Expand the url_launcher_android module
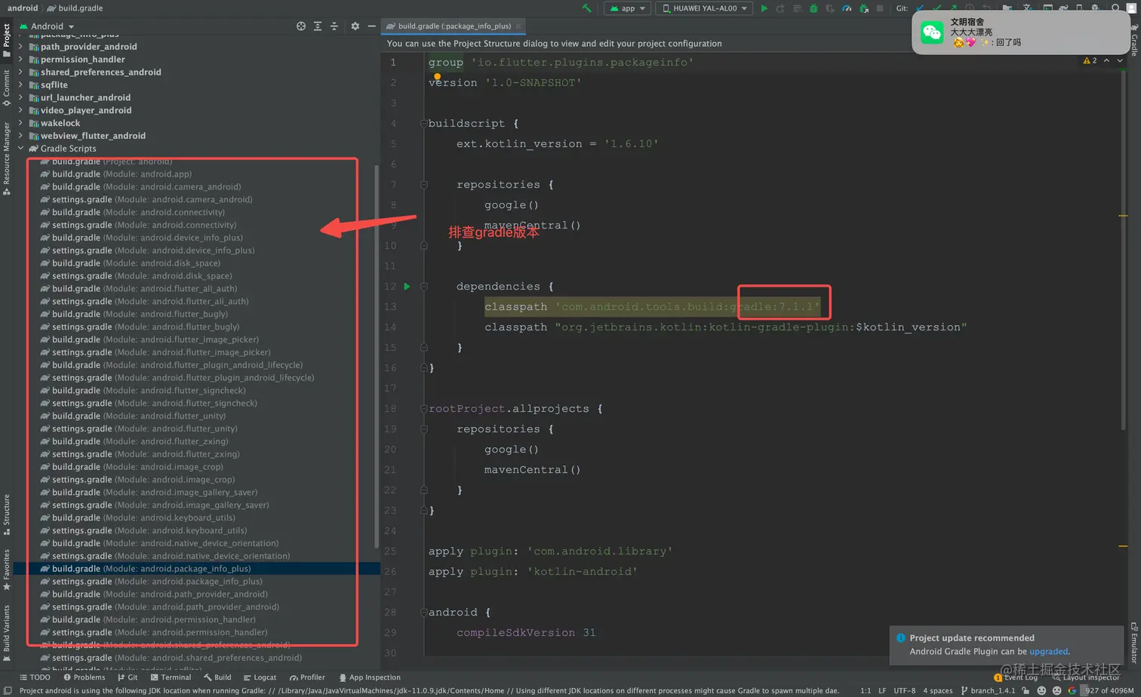Screen dimensions: 1141x697 20,97
